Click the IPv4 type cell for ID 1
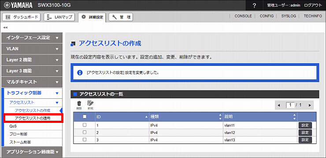 [x=186, y=125]
